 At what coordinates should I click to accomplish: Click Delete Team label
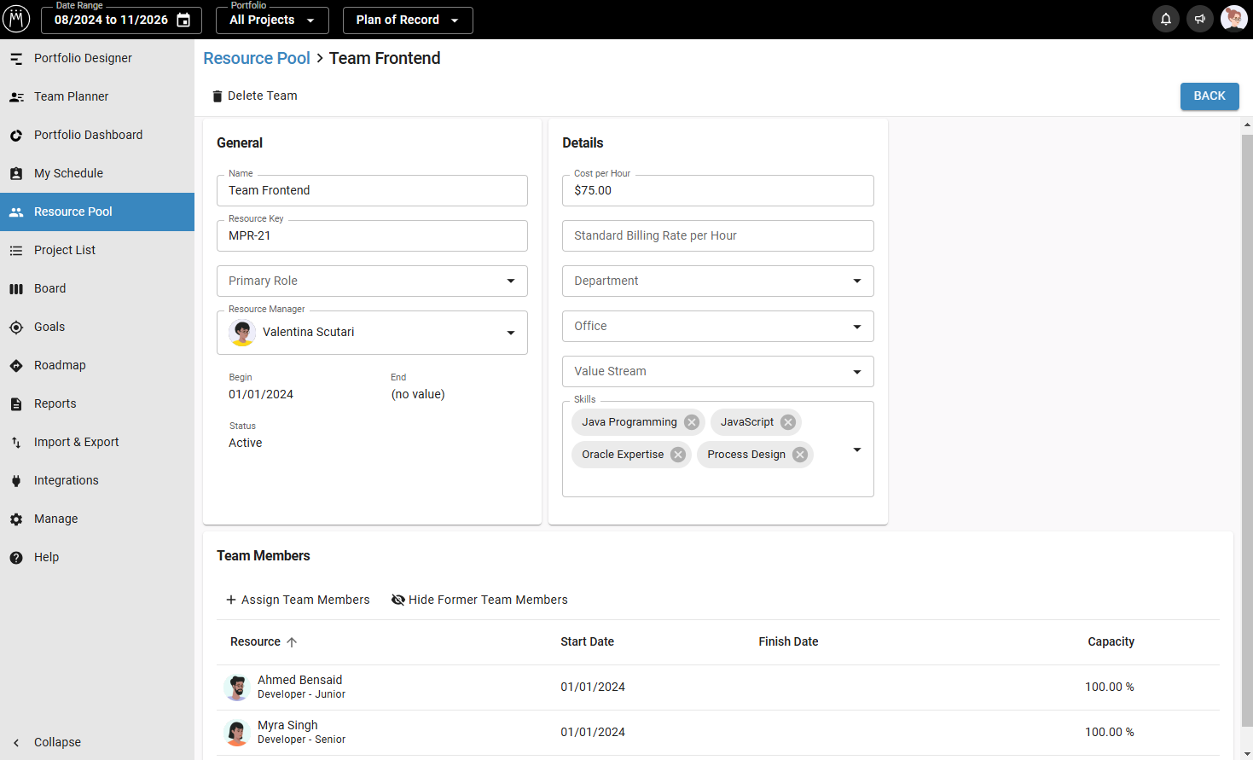pos(263,96)
